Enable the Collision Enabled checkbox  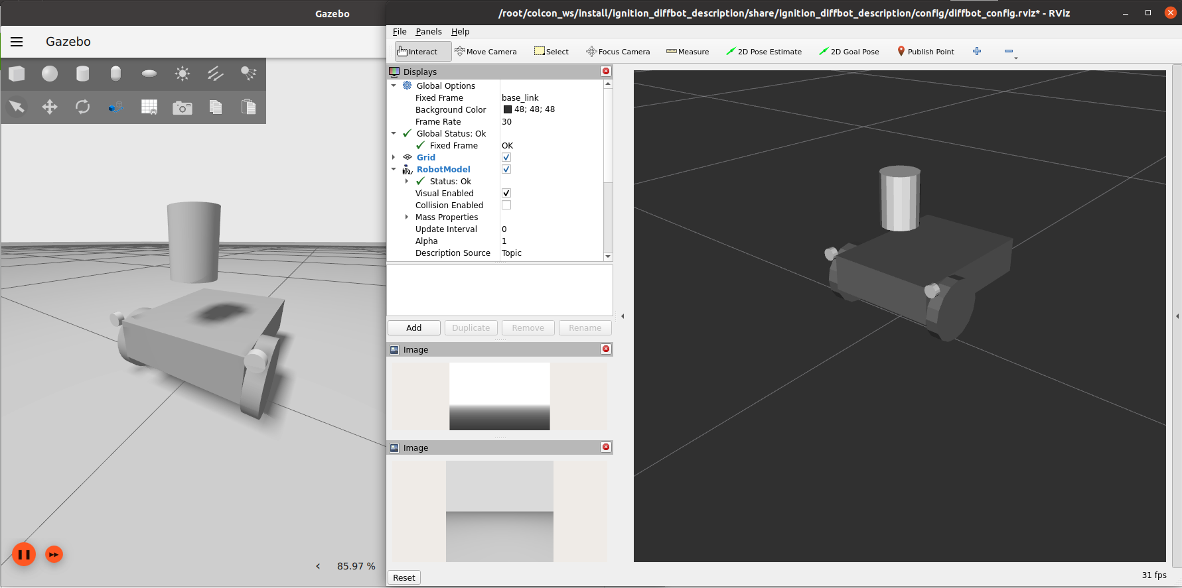coord(506,206)
